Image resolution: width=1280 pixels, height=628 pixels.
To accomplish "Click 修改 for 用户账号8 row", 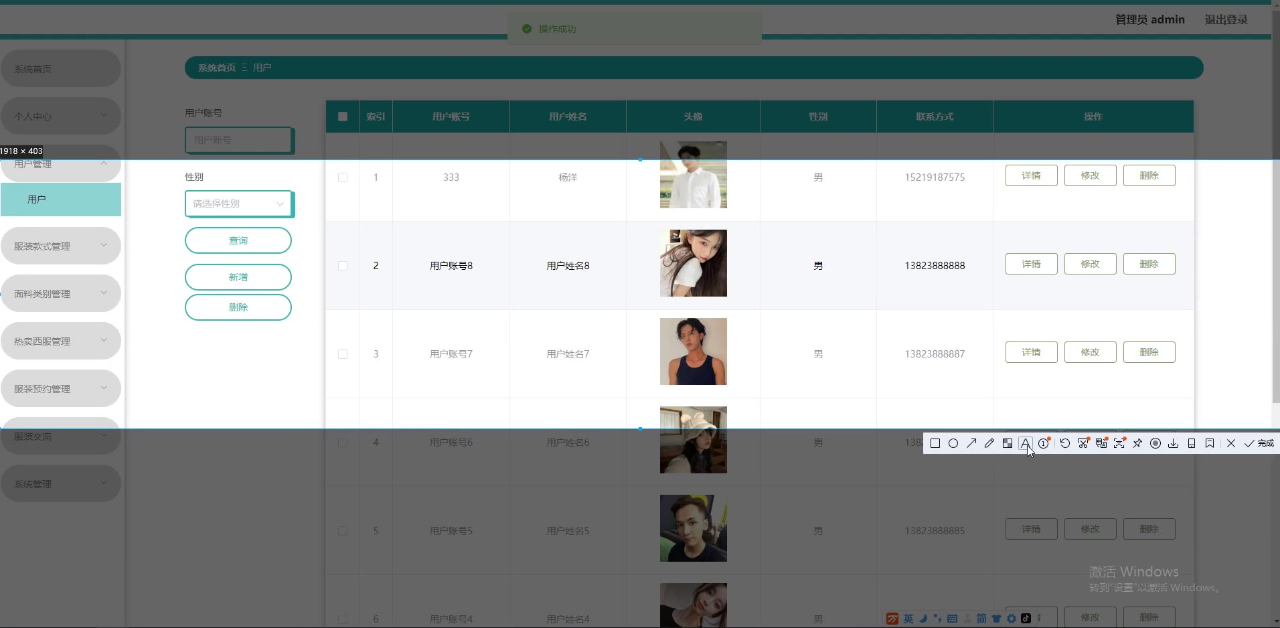I will tap(1091, 264).
